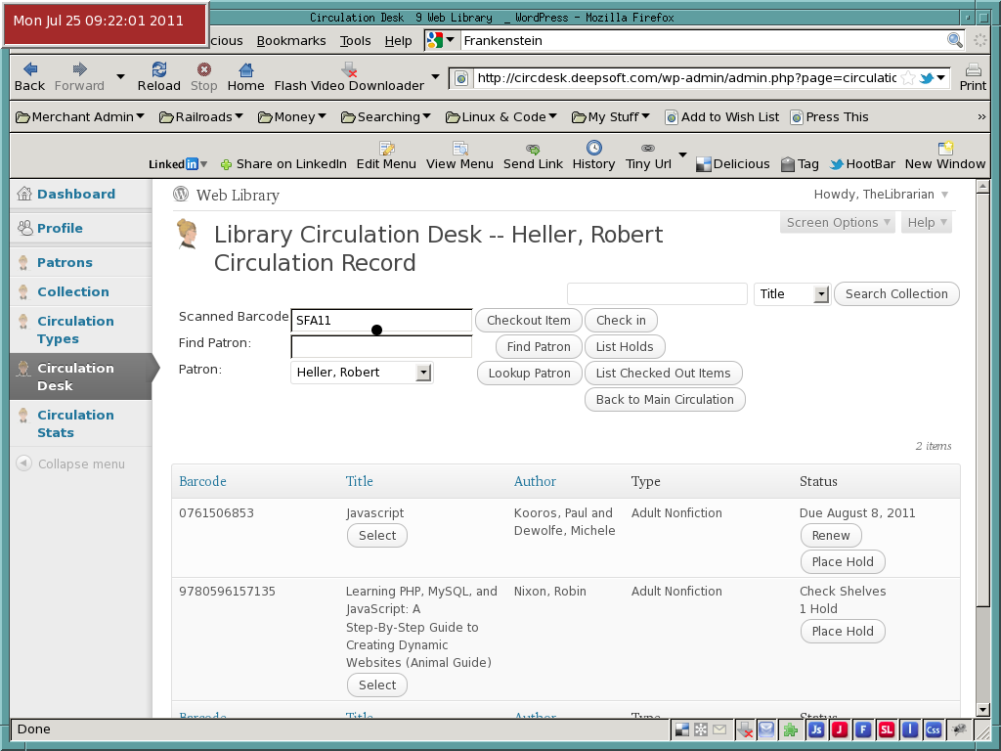The width and height of the screenshot is (1001, 751).
Task: Open the Tools menu
Action: 355,41
